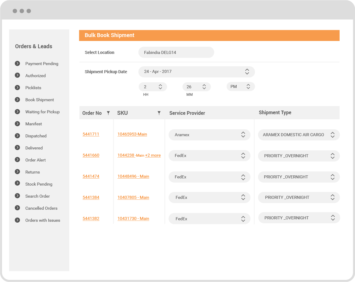Click the hour (HH) stepper arrows
The width and height of the screenshot is (355, 282).
[x=160, y=87]
